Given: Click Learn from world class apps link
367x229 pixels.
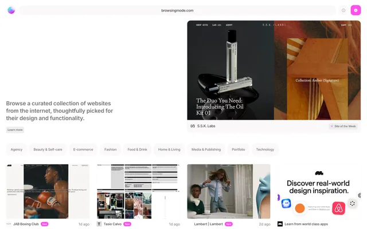Looking at the screenshot, I should coord(306,224).
